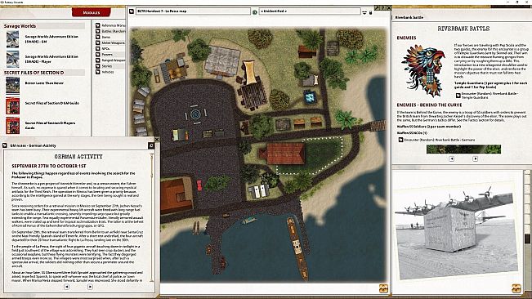This screenshot has width=532, height=299.
Task: Toggle the map lock icon
Action: [370, 12]
